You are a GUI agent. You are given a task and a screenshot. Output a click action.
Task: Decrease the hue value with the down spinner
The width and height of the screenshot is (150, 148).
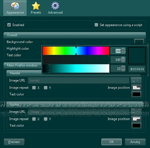point(123,52)
